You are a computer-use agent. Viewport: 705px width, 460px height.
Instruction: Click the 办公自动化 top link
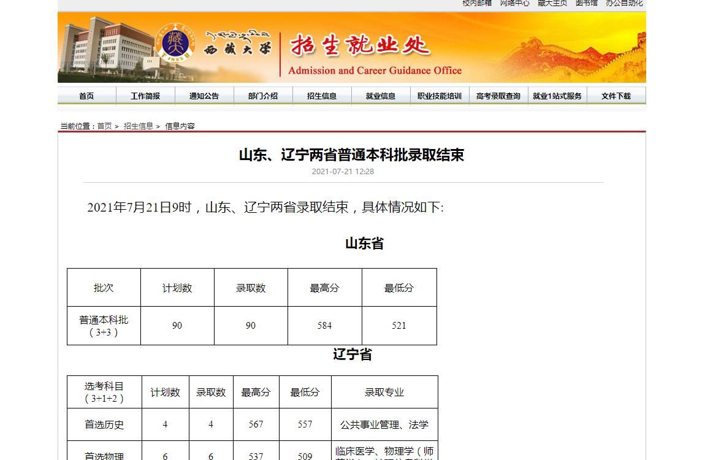click(x=624, y=3)
